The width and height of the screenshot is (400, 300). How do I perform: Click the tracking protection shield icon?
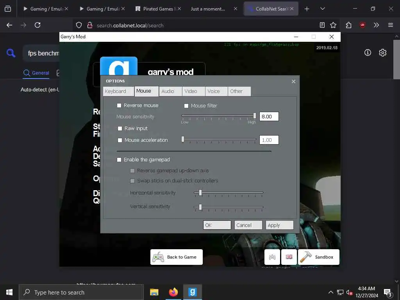click(x=79, y=25)
